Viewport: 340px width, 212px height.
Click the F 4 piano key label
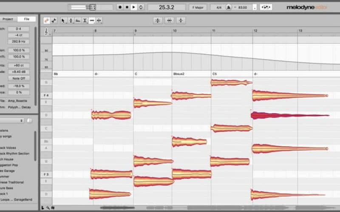pyautogui.click(x=46, y=95)
